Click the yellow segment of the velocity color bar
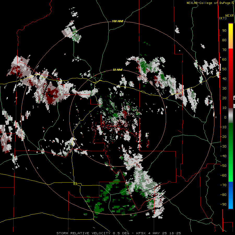 coord(231,36)
